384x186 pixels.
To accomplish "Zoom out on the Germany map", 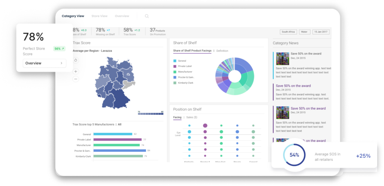I will point(76,79).
